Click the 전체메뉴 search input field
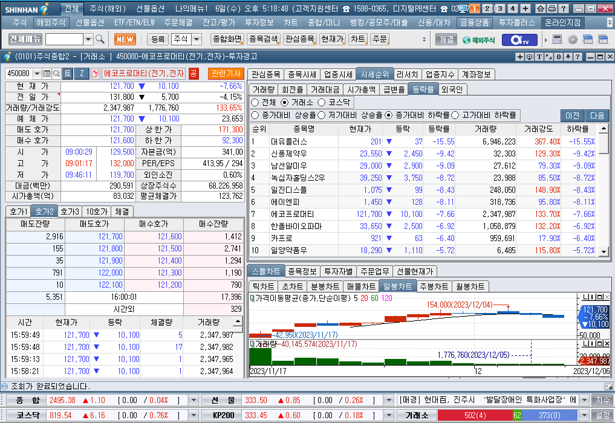Viewport: 615px width, 423px height. point(64,39)
